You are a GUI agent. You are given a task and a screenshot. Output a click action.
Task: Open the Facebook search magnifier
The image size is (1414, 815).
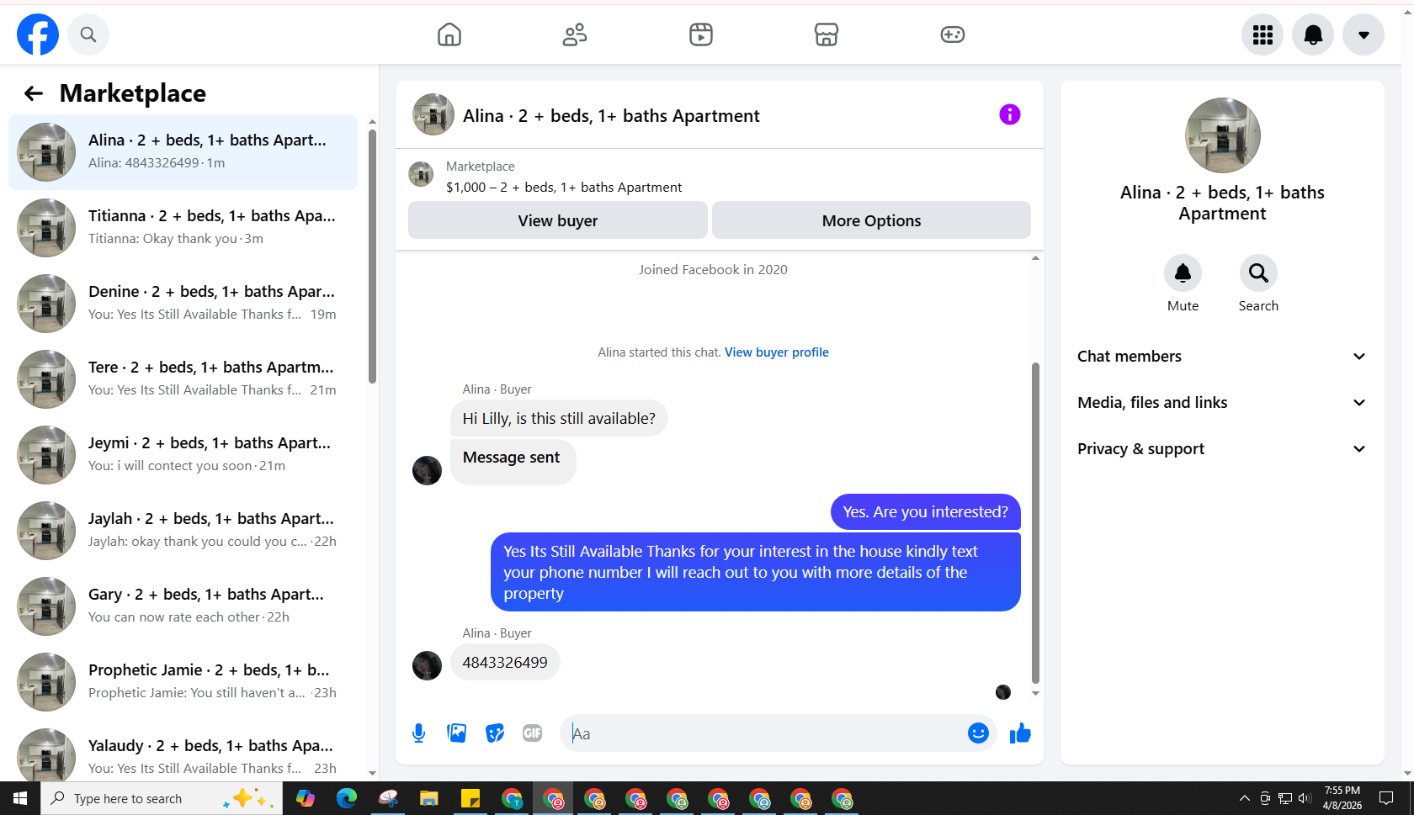[88, 34]
